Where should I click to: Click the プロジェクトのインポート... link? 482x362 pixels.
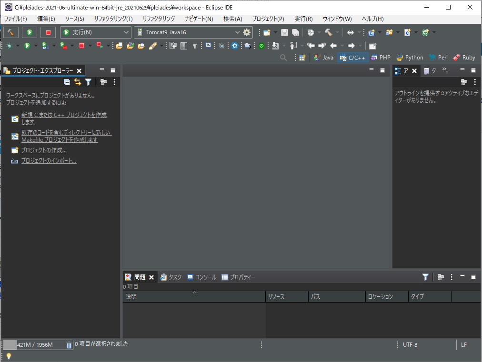coord(49,161)
